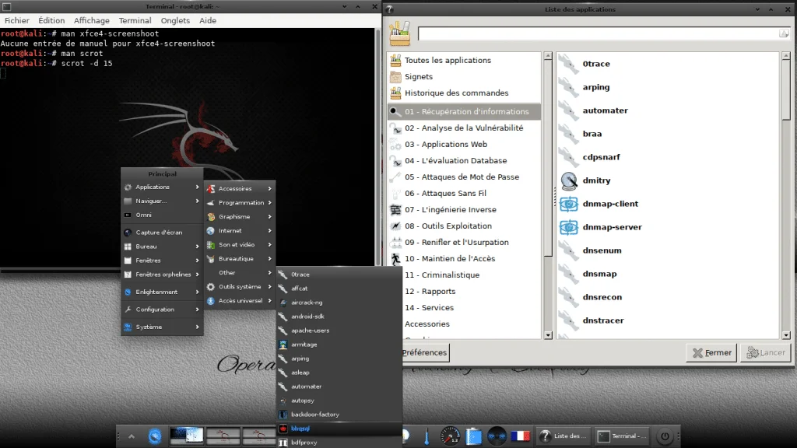Open the Aide menu in Terminal

pyautogui.click(x=207, y=21)
